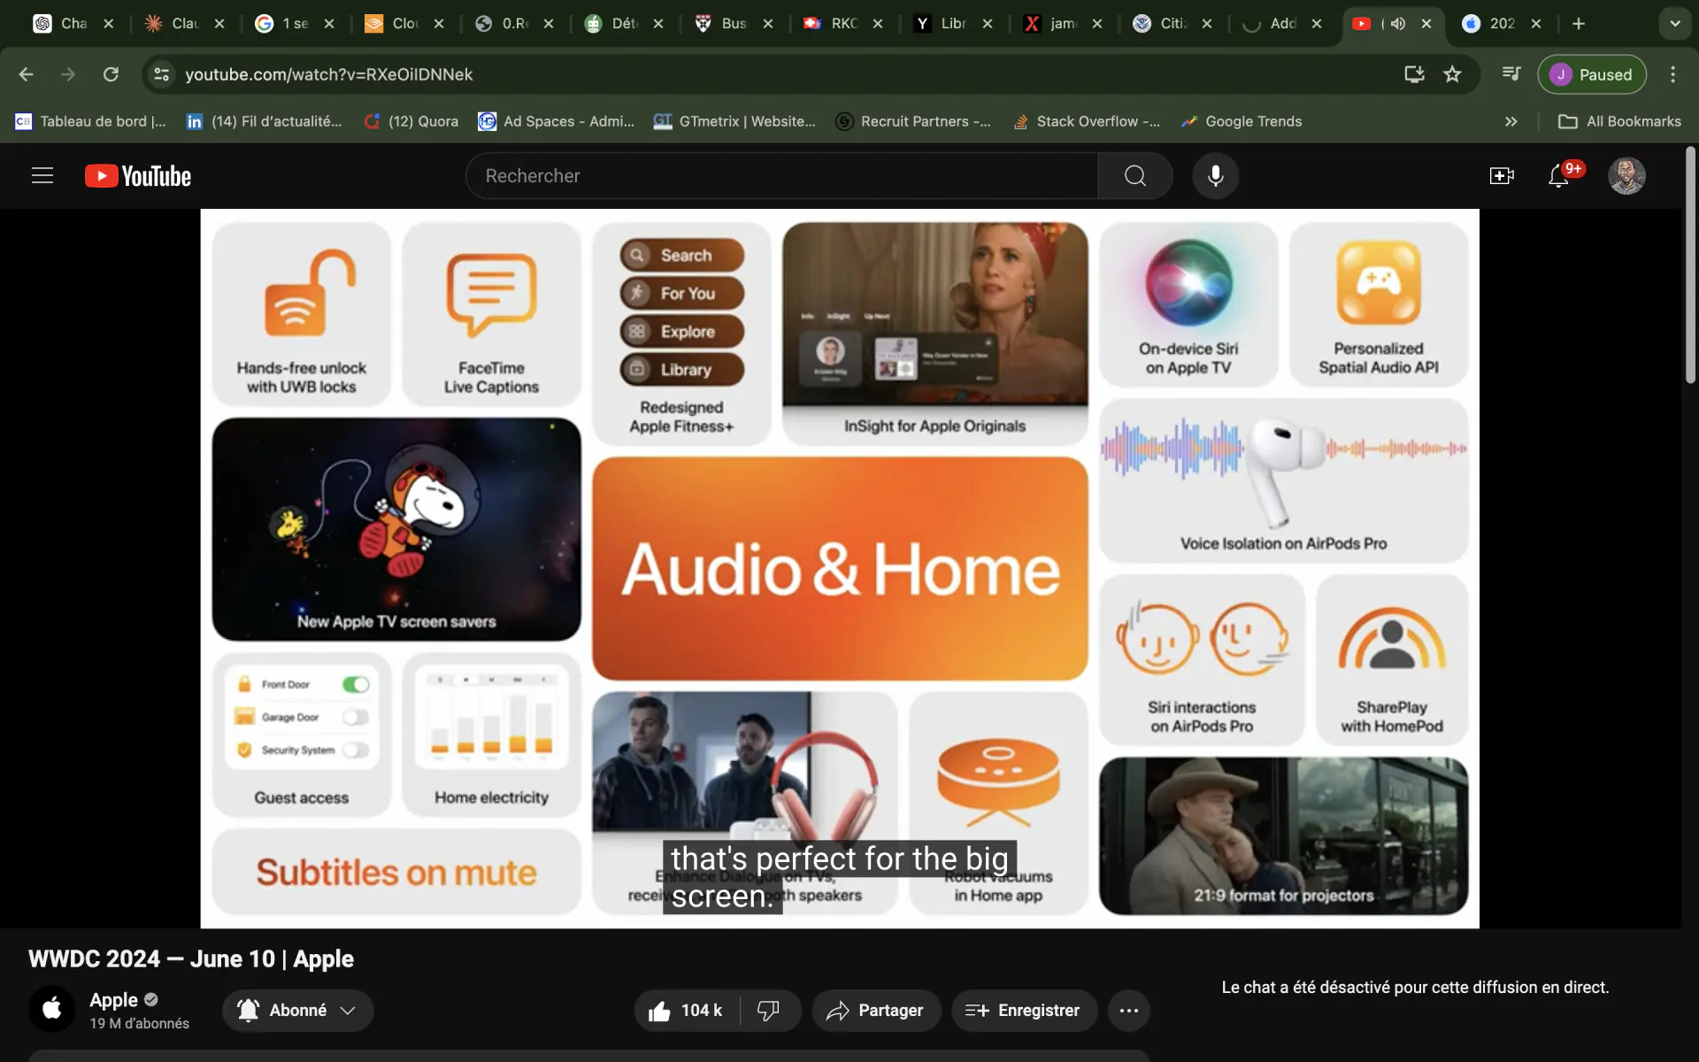Open the notifications bell

[1559, 176]
